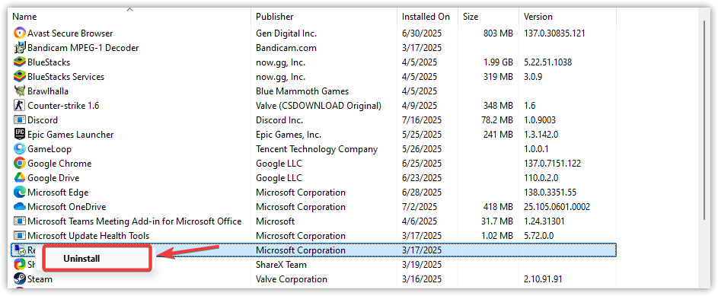Screen dimensions: 718x296
Task: Sort list by Publisher column header
Action: point(275,17)
